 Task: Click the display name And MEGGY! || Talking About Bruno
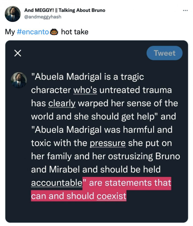[65, 11]
